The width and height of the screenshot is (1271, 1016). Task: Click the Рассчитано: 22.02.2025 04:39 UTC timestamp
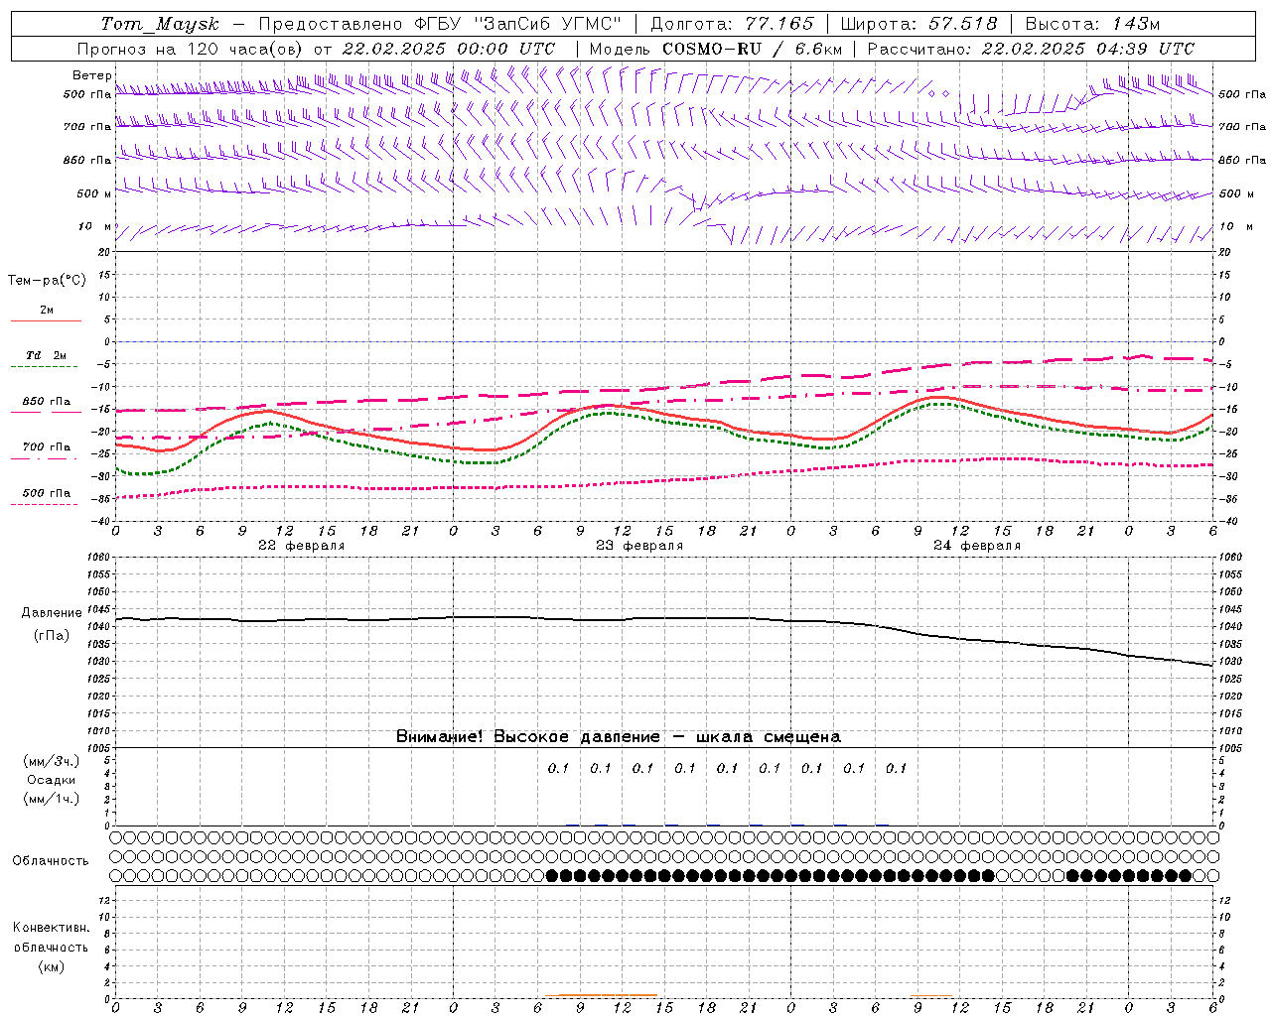(x=1031, y=49)
